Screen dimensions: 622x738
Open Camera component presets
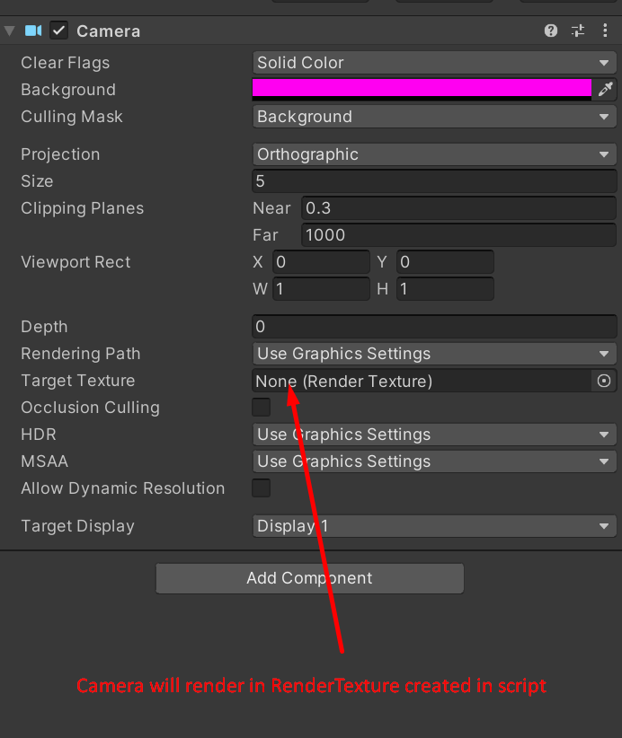coord(578,31)
